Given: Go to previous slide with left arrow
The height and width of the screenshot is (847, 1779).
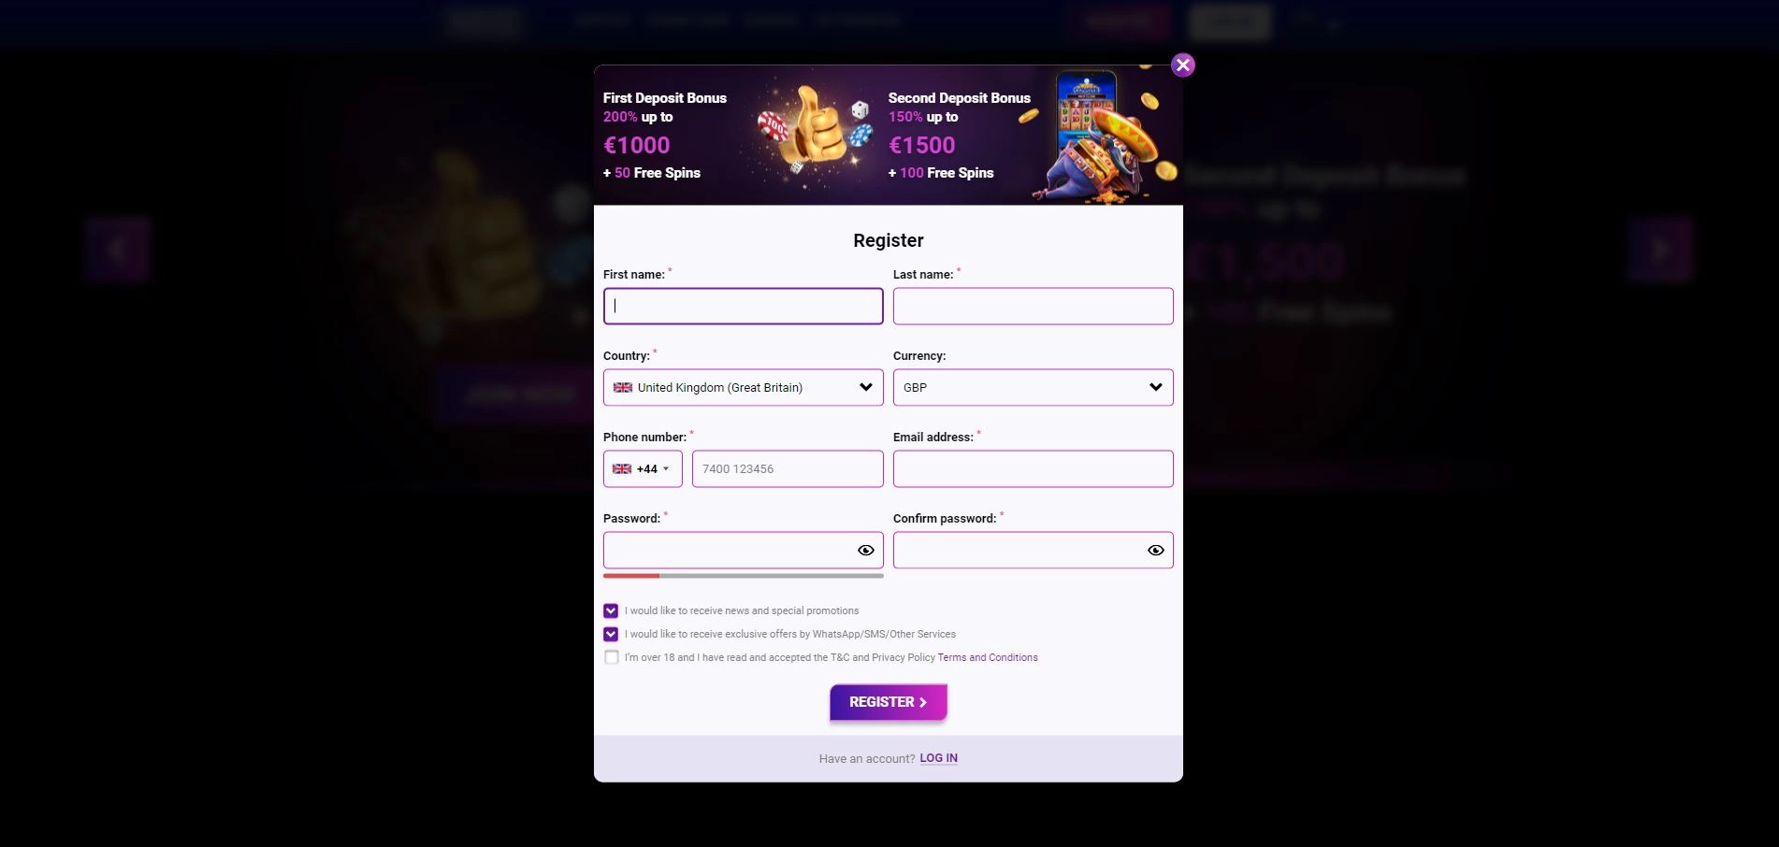Looking at the screenshot, I should coord(118,250).
